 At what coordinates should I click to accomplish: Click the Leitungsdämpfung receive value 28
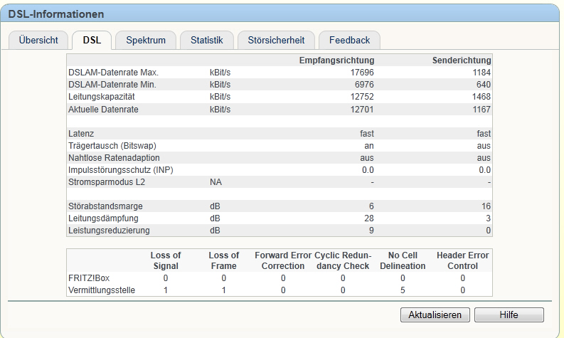tap(368, 218)
